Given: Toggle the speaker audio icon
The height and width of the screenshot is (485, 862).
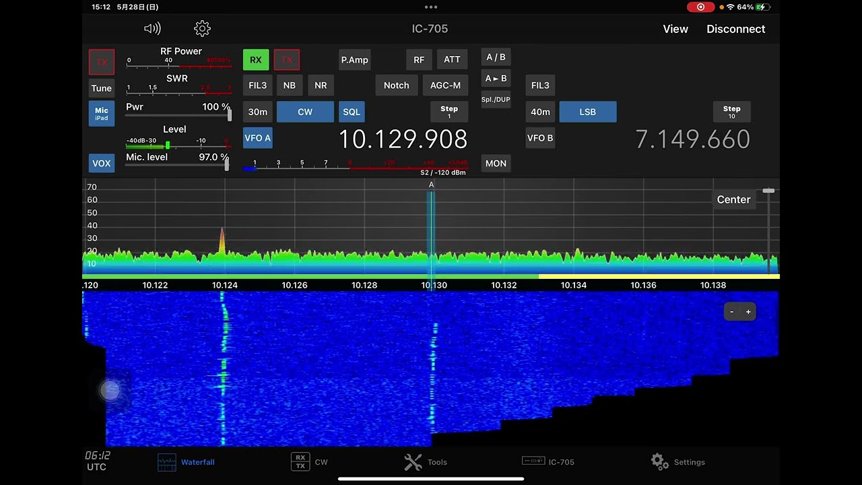Looking at the screenshot, I should (x=152, y=28).
